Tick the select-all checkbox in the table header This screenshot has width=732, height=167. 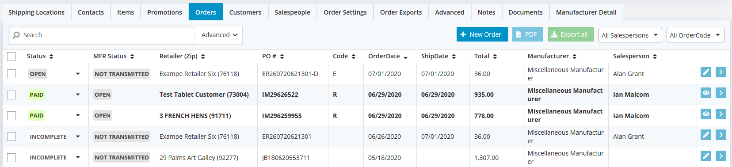click(x=11, y=56)
